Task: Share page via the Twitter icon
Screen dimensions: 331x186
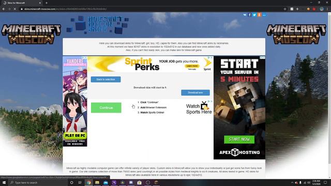Action: tap(254, 15)
